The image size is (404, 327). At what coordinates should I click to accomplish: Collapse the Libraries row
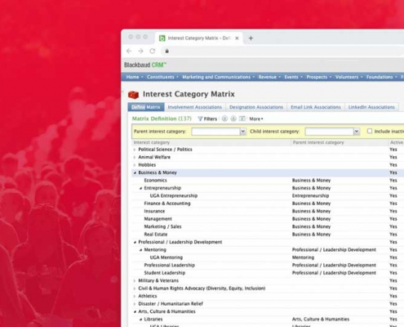pos(140,320)
